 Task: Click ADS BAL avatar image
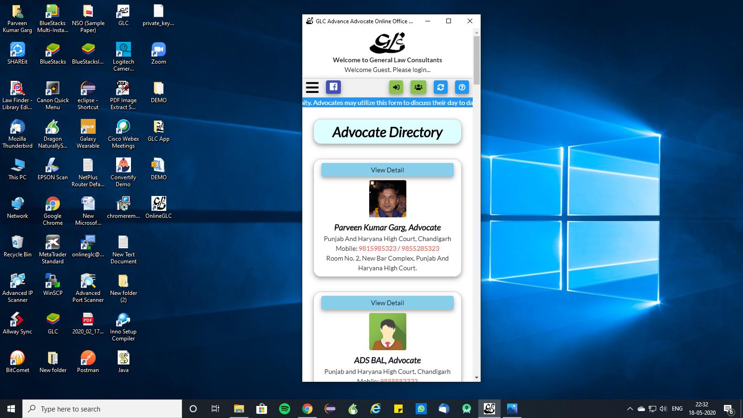pyautogui.click(x=387, y=332)
